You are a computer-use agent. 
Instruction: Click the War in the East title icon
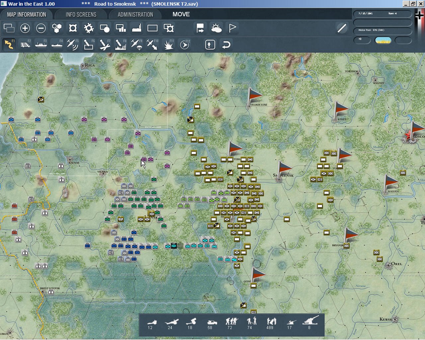tap(4, 4)
